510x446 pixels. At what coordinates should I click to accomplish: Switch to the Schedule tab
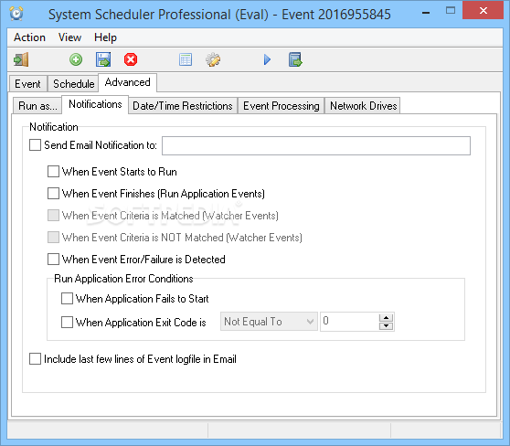[x=74, y=83]
